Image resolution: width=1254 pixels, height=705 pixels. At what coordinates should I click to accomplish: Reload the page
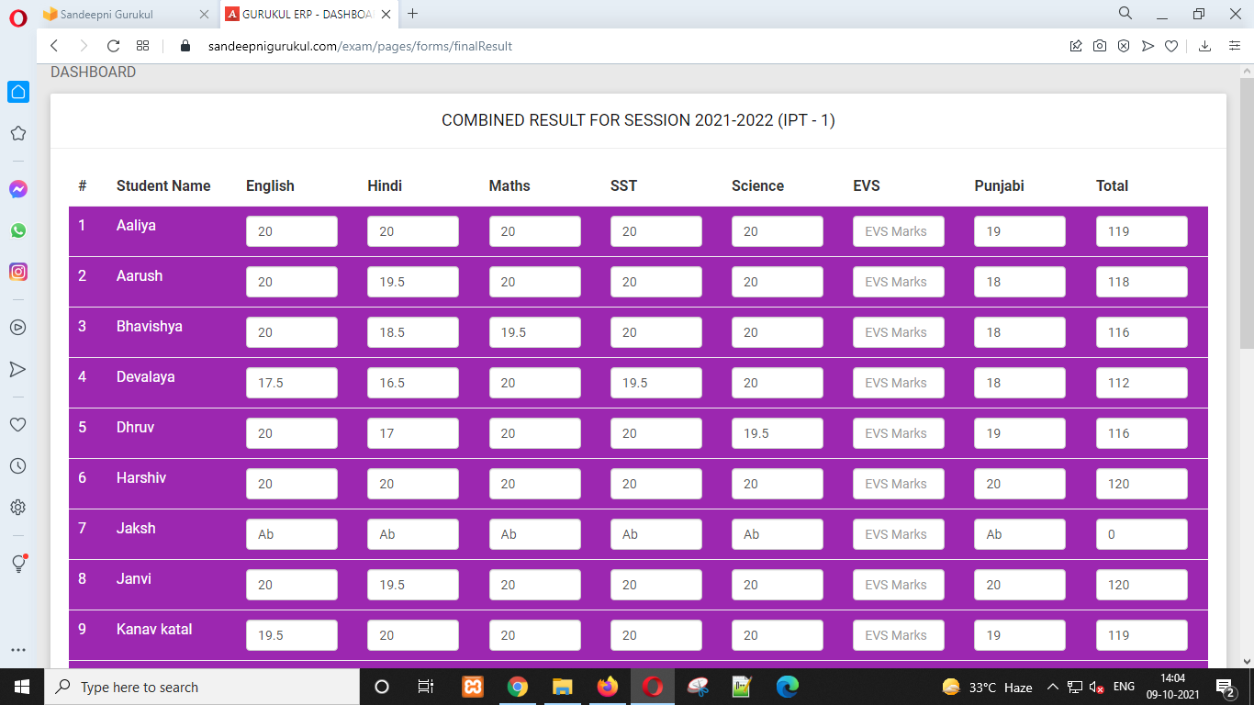coord(114,46)
